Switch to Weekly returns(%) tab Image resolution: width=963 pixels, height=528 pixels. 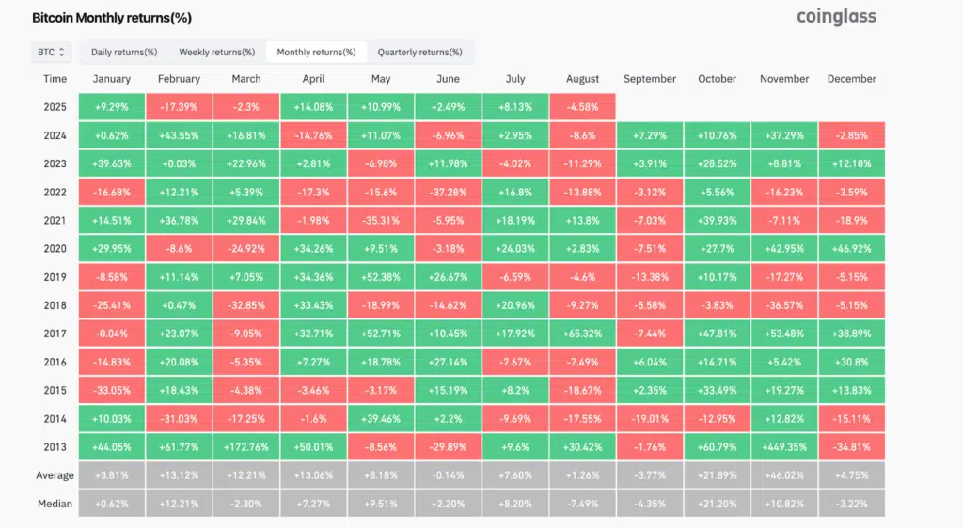[x=217, y=53]
